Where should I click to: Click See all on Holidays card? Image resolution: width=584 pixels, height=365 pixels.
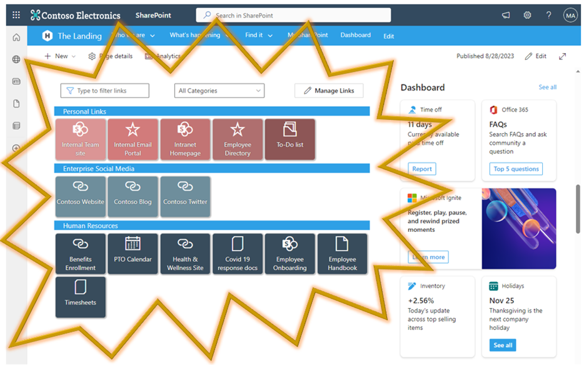pos(503,345)
